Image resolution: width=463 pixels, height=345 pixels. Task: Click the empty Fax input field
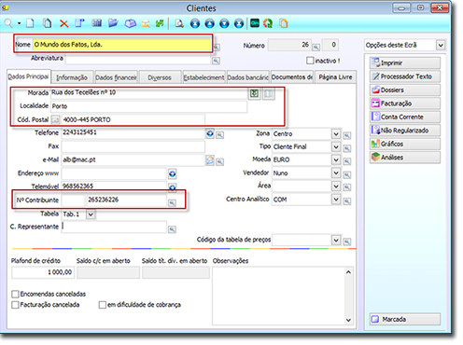tap(133, 146)
